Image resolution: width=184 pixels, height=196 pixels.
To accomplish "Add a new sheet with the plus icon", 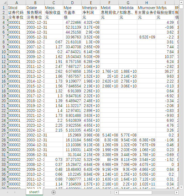I will pyautogui.click(x=54, y=192).
